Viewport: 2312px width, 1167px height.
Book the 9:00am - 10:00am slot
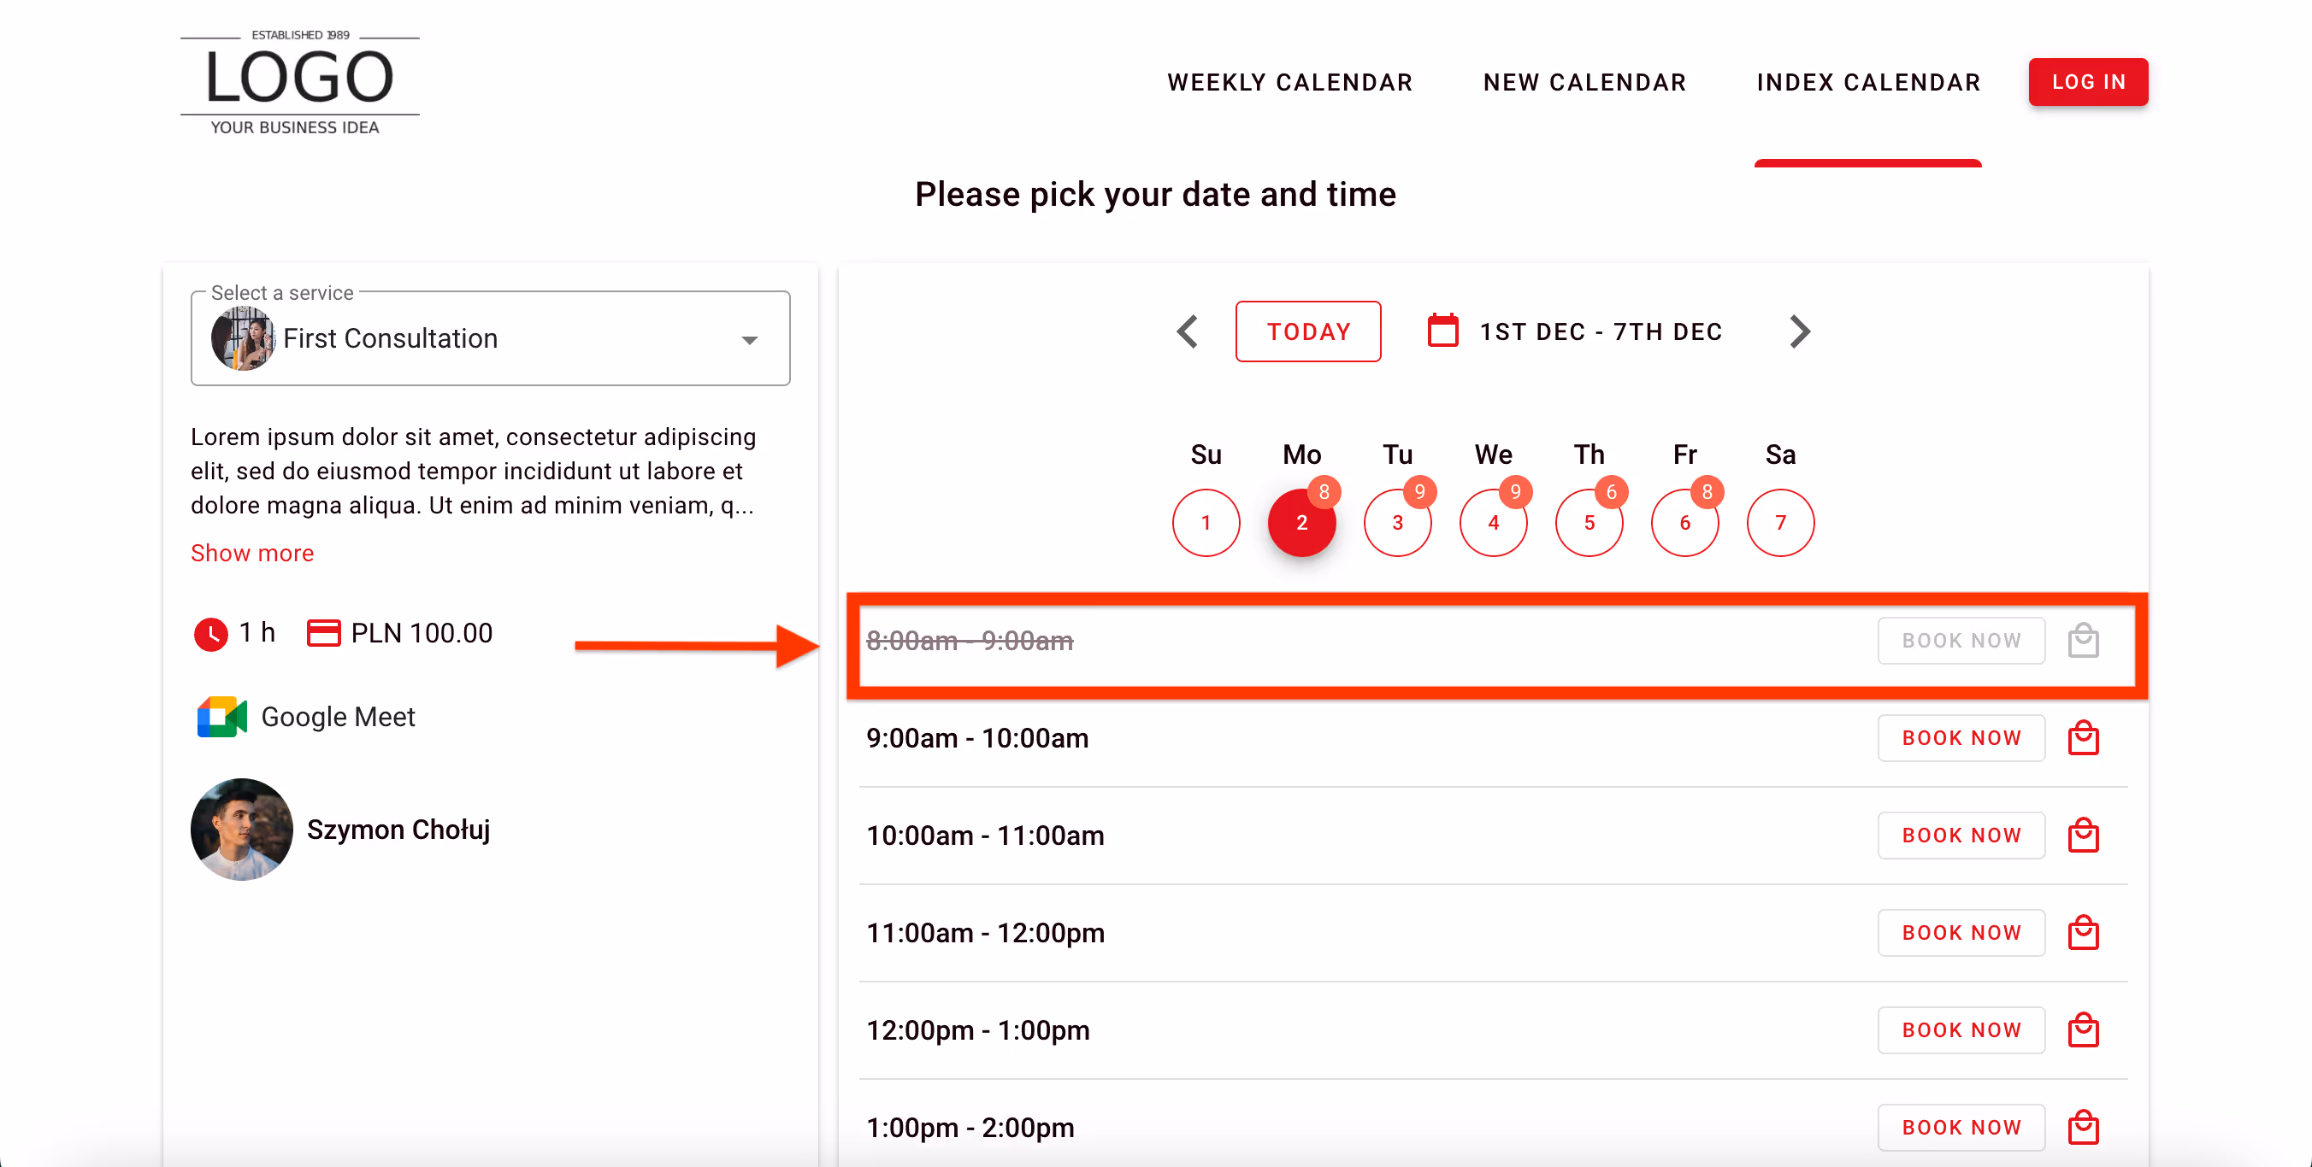(1961, 737)
